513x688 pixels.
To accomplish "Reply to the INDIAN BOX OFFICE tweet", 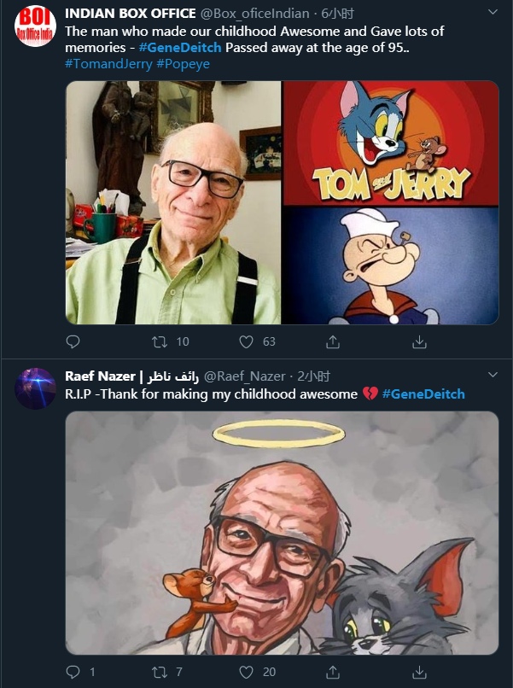I will pyautogui.click(x=73, y=341).
